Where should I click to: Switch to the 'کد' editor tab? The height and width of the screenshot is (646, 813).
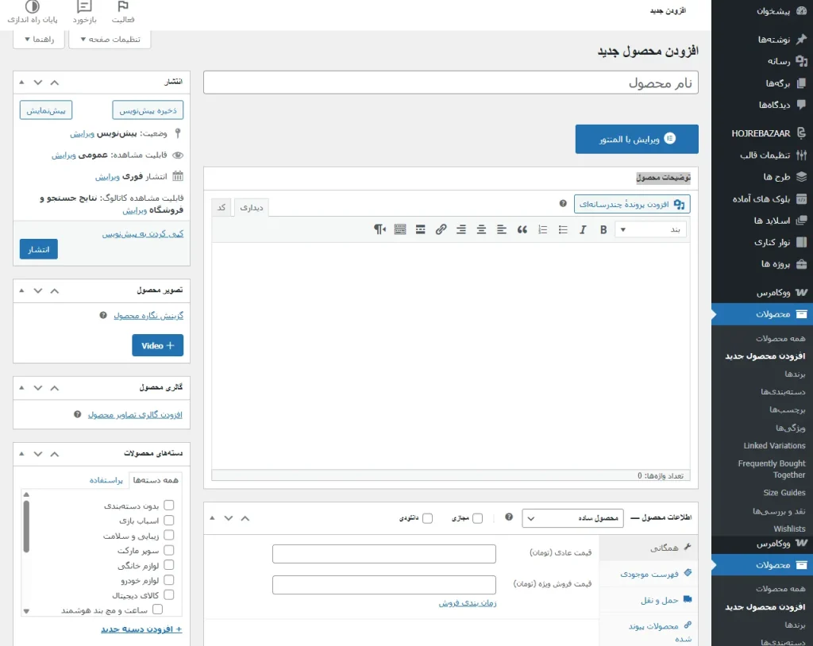pos(222,207)
